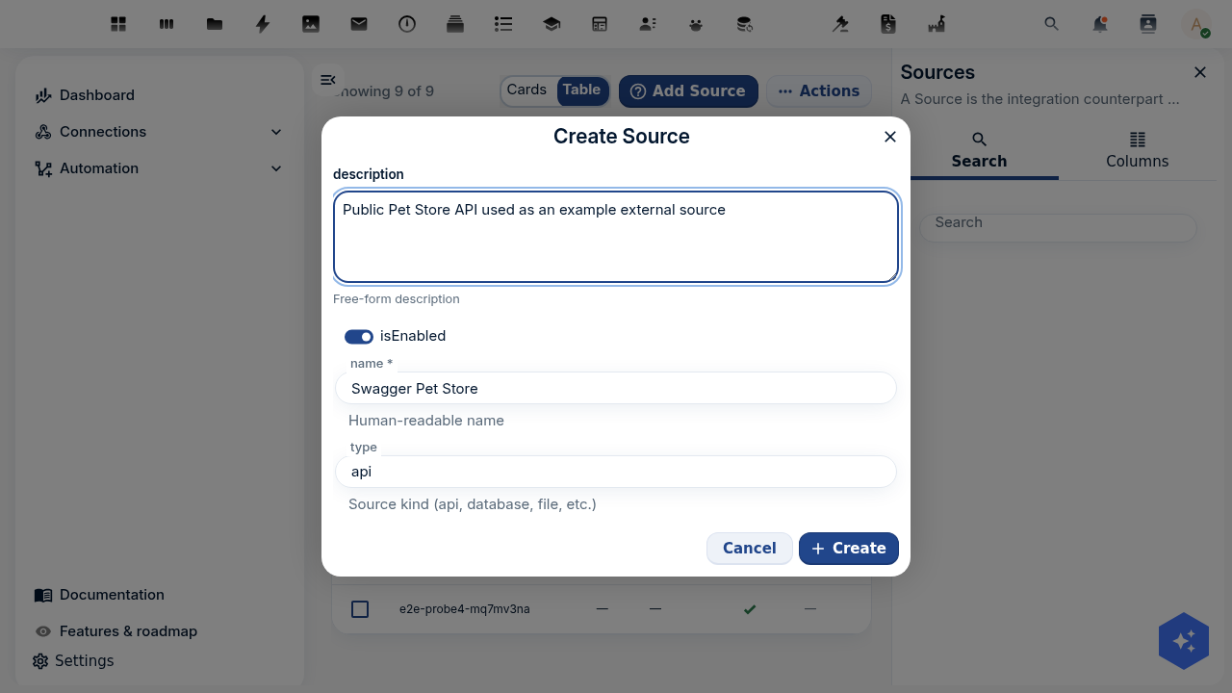Open the dashboard grid icon in top bar
Viewport: 1232px width, 693px height.
118,24
